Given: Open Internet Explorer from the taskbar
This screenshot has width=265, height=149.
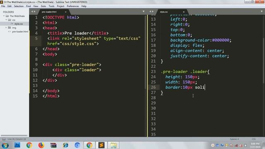Looking at the screenshot, I should tap(65, 145).
